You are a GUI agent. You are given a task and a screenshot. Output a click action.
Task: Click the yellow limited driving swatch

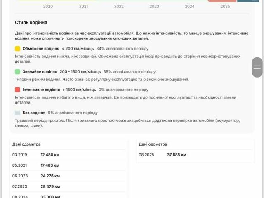[17, 49]
